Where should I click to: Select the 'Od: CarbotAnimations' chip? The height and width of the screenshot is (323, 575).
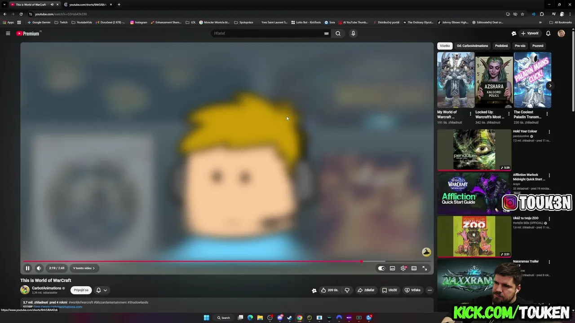[472, 46]
